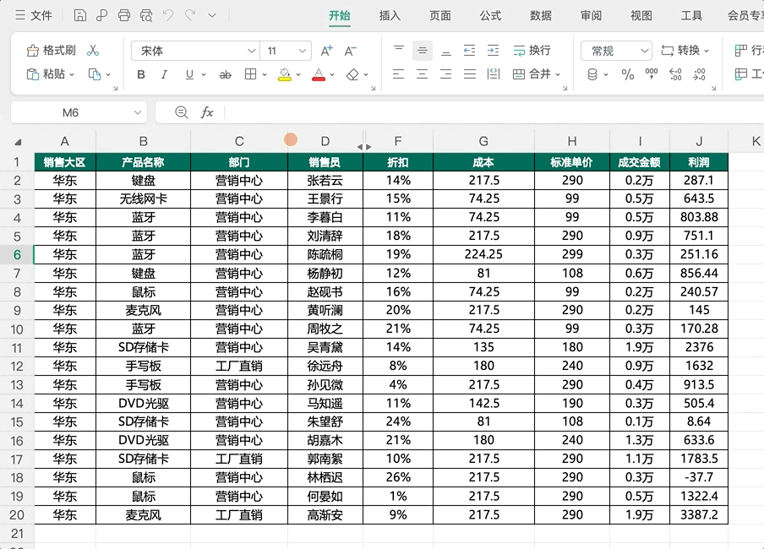Image resolution: width=764 pixels, height=549 pixels.
Task: Apply the yellow fill color
Action: [x=285, y=74]
